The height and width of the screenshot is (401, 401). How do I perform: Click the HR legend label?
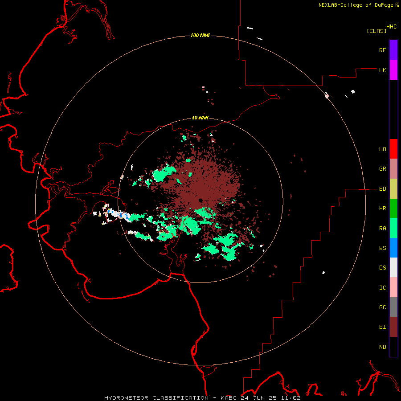[382, 209]
